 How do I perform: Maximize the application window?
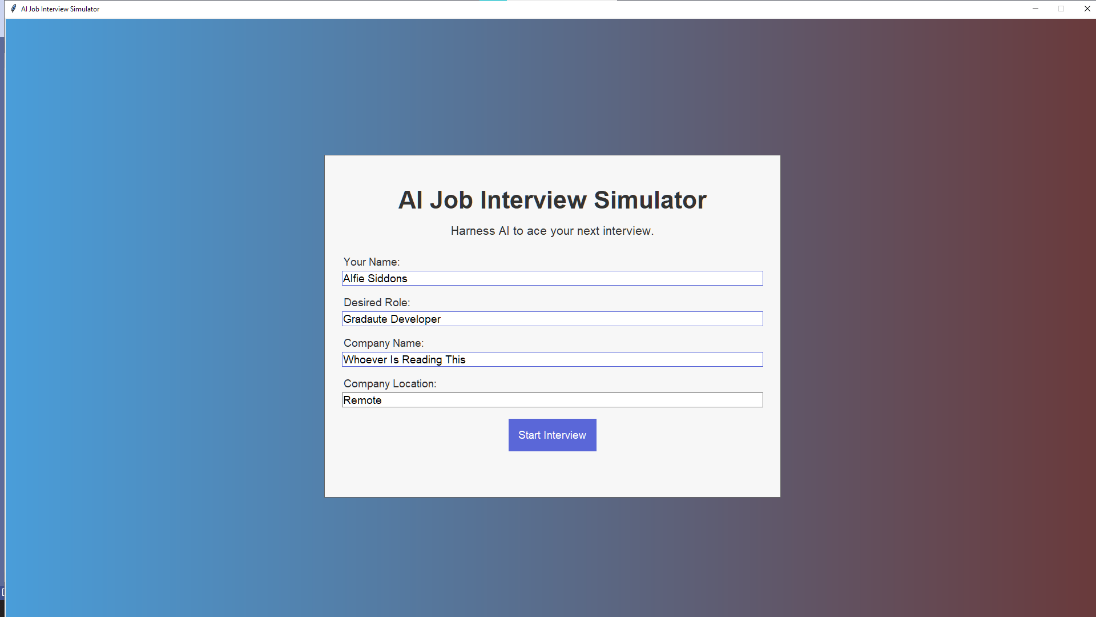[1062, 9]
